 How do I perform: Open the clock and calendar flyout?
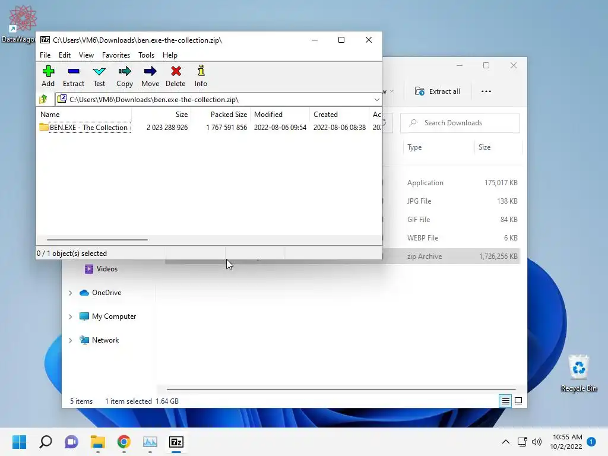566,442
